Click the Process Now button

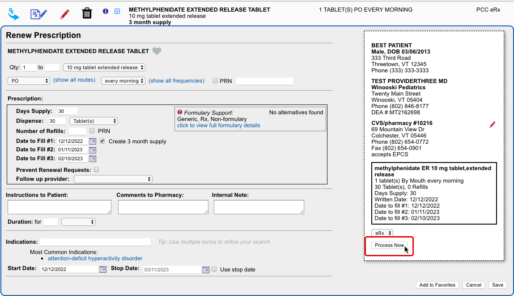tap(389, 245)
